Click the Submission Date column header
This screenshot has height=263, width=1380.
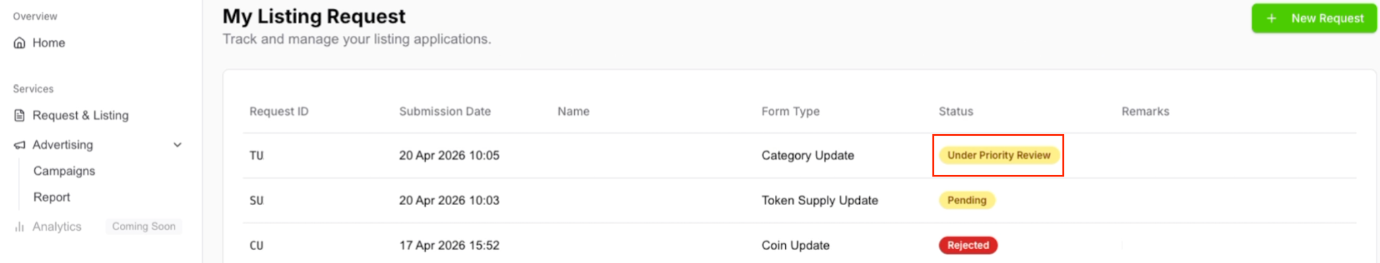click(445, 112)
